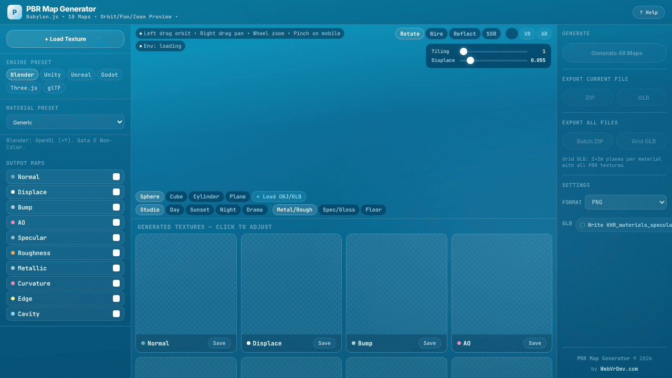Pick the Godot engine preset
This screenshot has height=378, width=672.
click(110, 75)
